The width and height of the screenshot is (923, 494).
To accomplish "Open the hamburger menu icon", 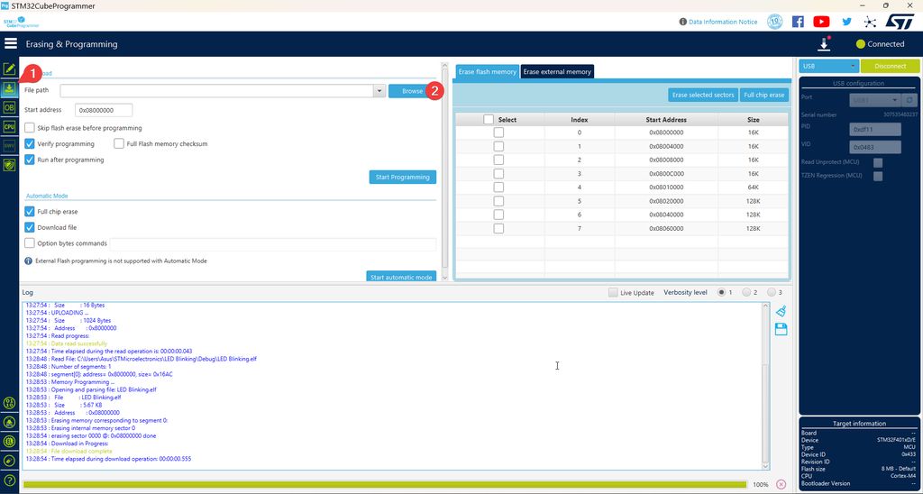I will pyautogui.click(x=11, y=43).
